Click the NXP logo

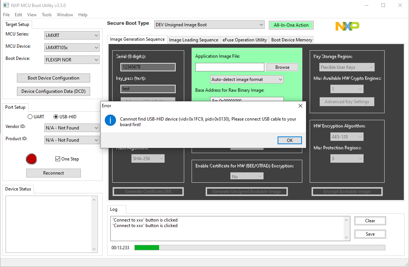(347, 26)
